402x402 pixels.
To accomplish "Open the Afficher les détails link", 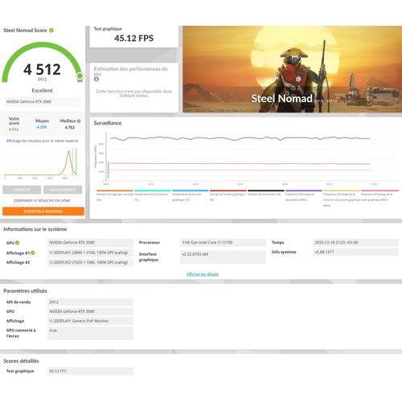I will 203,274.
